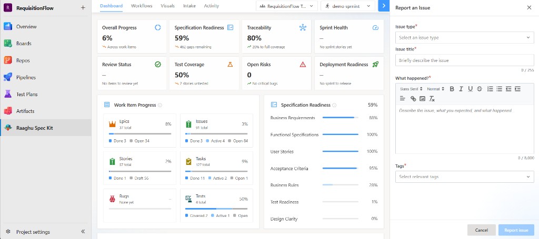Click the Deployment Readiness rocket icon
Image resolution: width=539 pixels, height=239 pixels.
click(375, 65)
